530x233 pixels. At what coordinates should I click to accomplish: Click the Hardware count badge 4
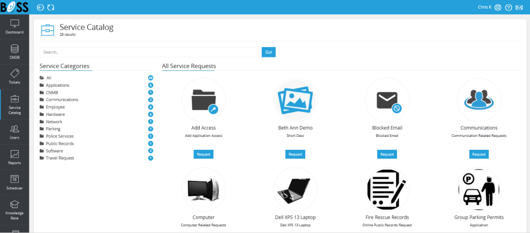151,114
